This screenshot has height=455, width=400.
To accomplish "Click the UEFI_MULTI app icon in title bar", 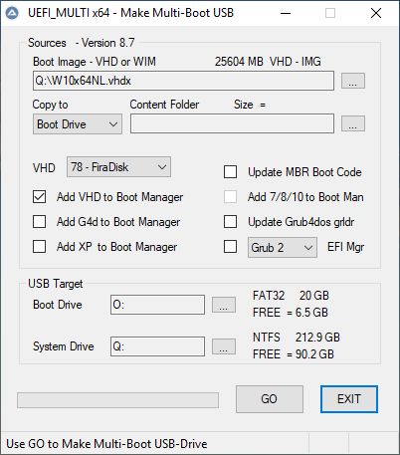I will coord(12,13).
